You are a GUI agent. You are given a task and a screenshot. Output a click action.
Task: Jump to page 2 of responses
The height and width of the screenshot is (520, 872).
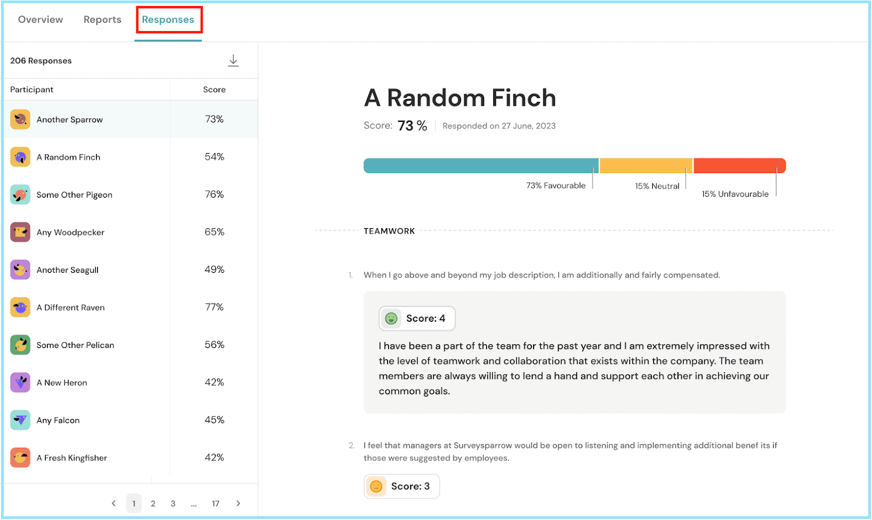click(x=153, y=504)
